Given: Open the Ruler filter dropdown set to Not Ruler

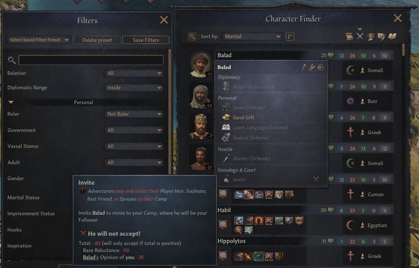Looking at the screenshot, I should click(133, 114).
